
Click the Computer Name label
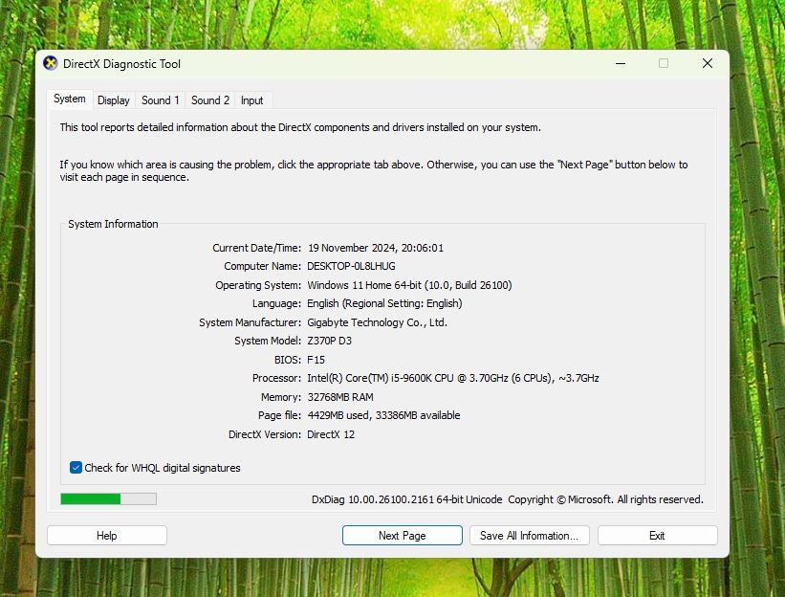[262, 266]
